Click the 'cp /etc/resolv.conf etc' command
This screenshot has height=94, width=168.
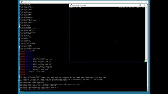(x=43, y=68)
